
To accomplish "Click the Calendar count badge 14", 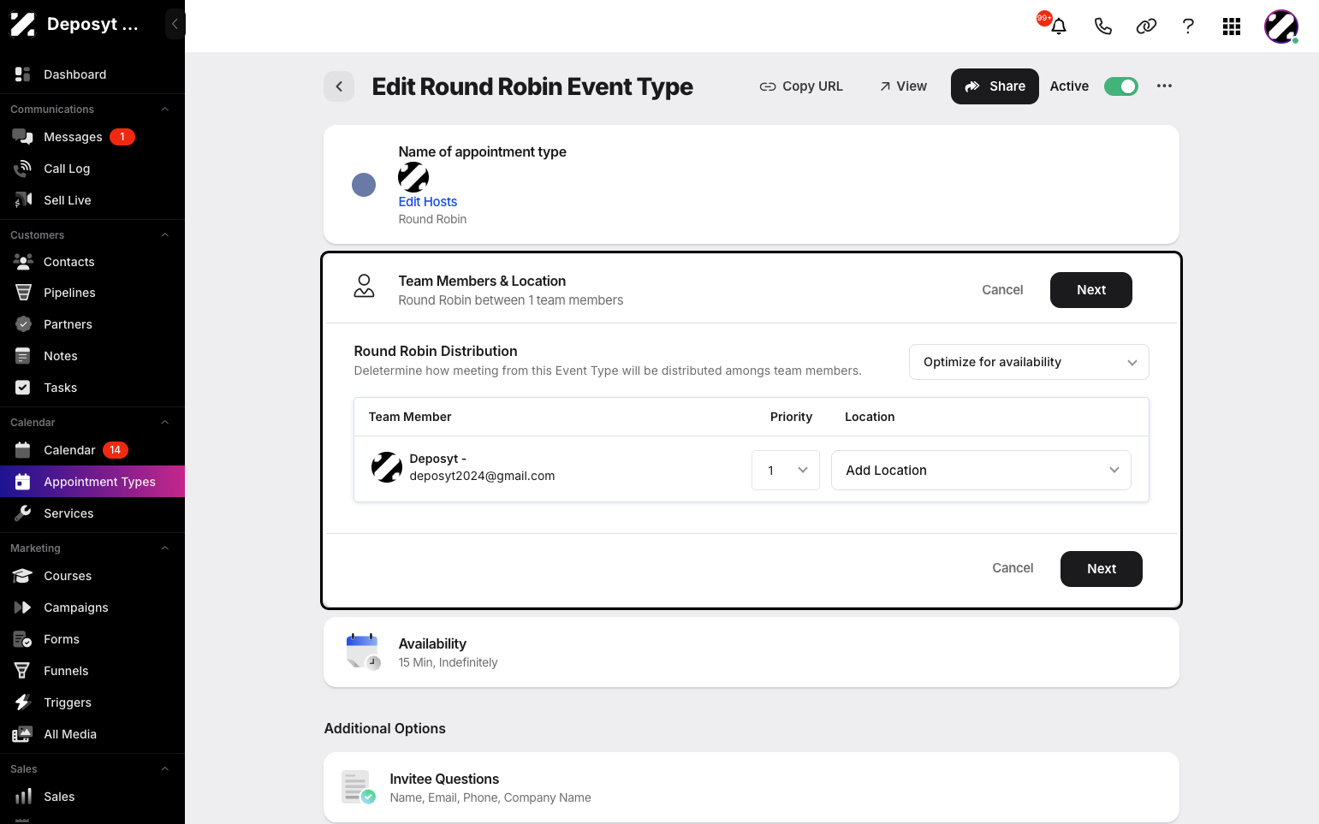I will click(x=116, y=450).
